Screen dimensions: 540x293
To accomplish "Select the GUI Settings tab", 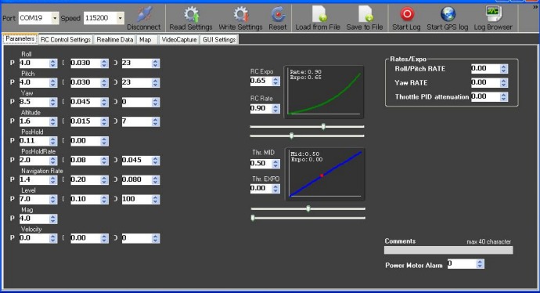I will click(219, 40).
